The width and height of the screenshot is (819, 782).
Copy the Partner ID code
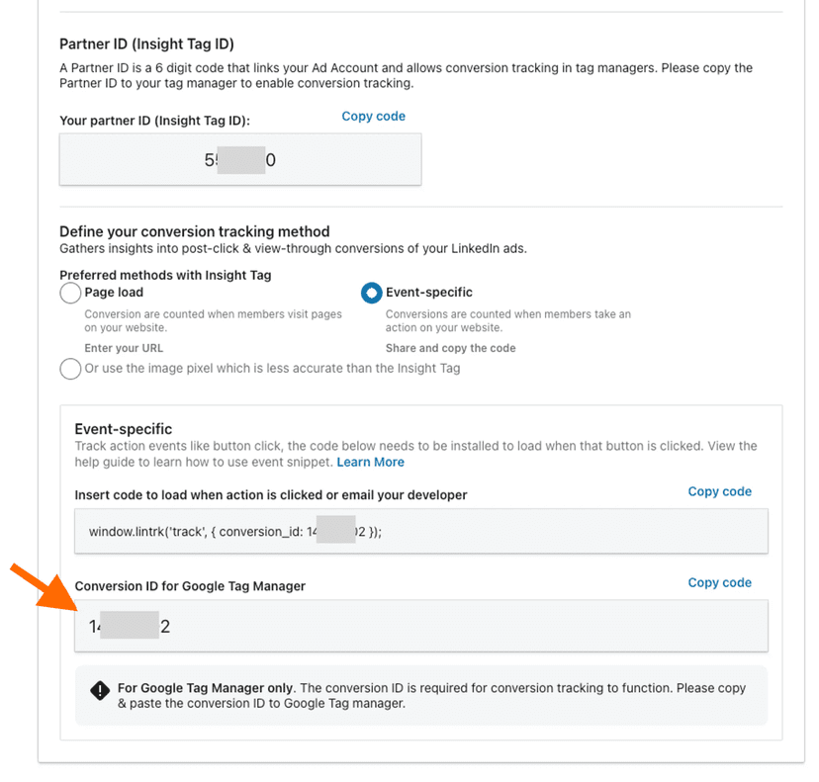click(x=373, y=116)
